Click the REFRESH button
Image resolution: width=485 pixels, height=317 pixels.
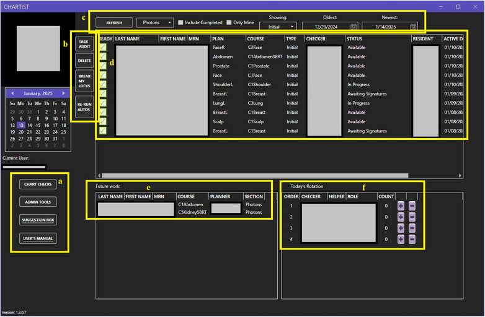point(114,22)
